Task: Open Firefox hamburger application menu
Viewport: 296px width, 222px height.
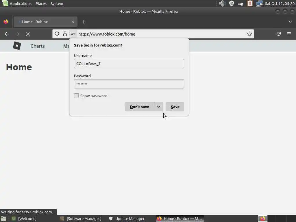Action: 289,34
